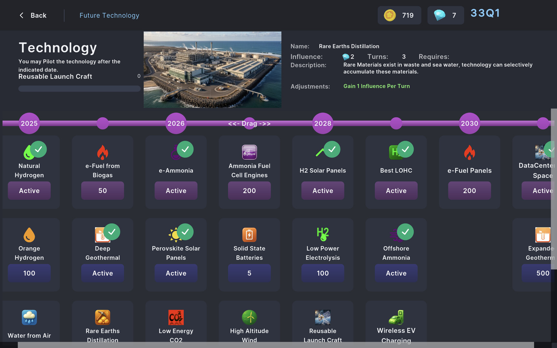Viewport: 557px width, 348px height.
Task: Click the Low Power Electrolysis H2 icon
Action: tap(323, 234)
